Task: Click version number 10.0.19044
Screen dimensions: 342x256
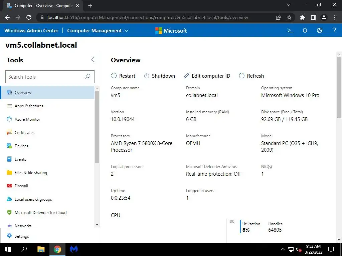Action: 123,119
